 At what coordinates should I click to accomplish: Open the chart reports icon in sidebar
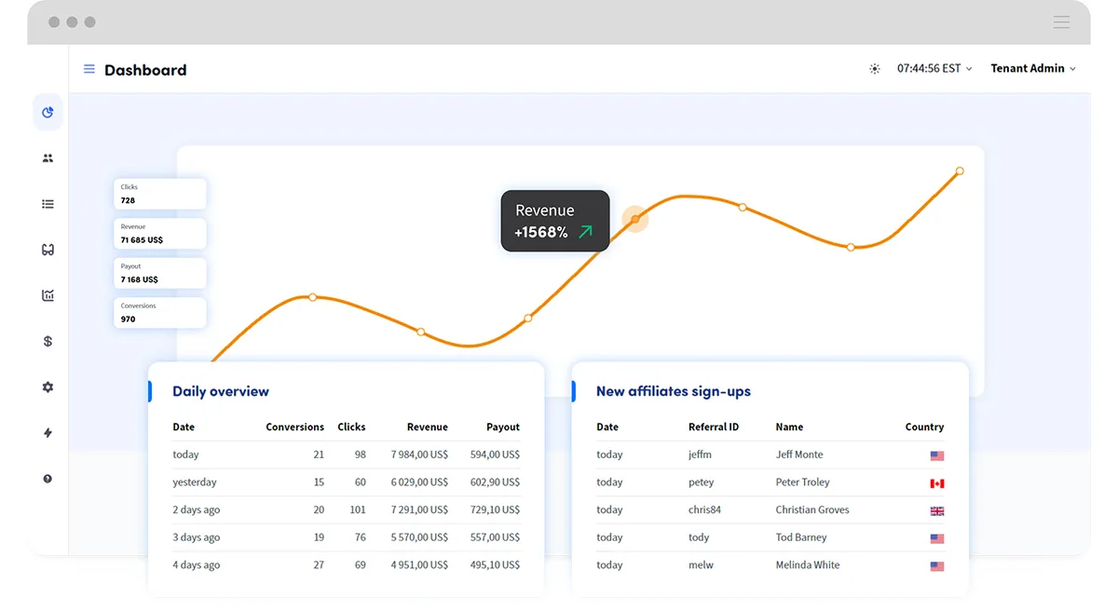coord(48,295)
